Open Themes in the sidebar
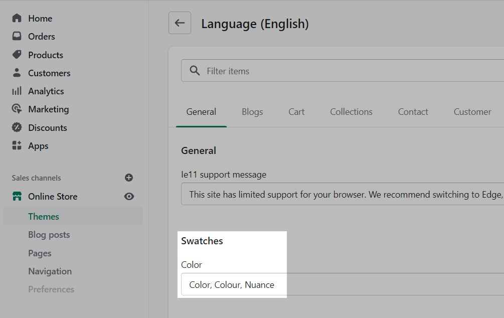The width and height of the screenshot is (504, 318). point(44,216)
